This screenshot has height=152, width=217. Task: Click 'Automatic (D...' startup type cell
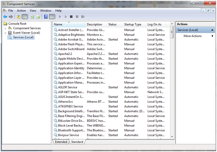coord(134,111)
